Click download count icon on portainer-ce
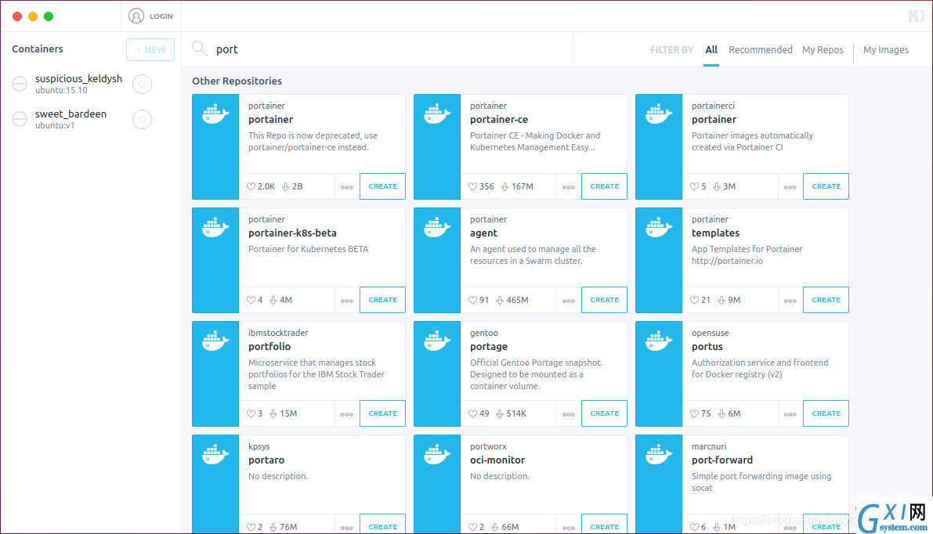Viewport: 933px width, 534px height. pyautogui.click(x=504, y=186)
